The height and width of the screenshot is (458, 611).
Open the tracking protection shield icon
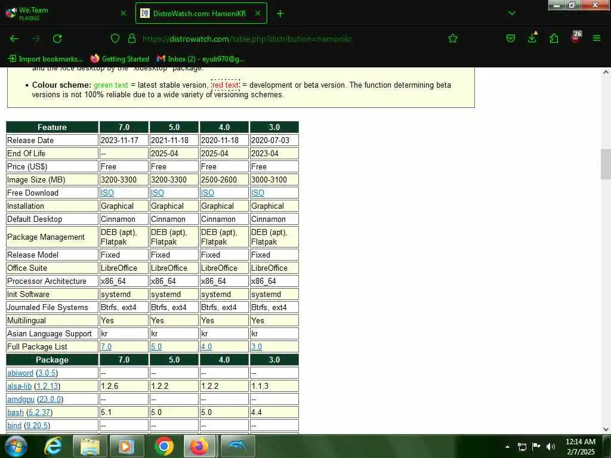click(115, 38)
